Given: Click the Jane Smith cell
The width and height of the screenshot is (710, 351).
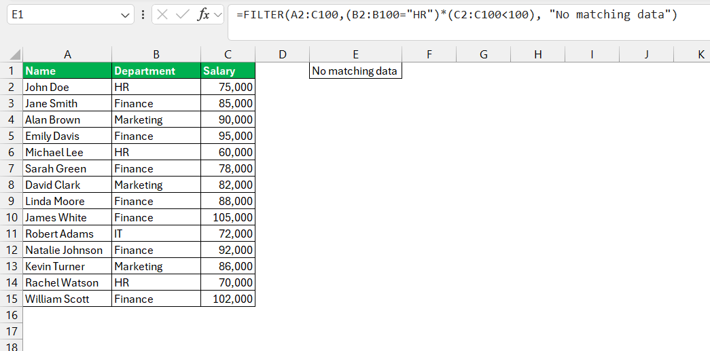Looking at the screenshot, I should 67,103.
